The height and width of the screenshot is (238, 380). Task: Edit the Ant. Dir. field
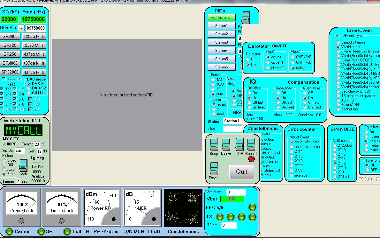20,150
